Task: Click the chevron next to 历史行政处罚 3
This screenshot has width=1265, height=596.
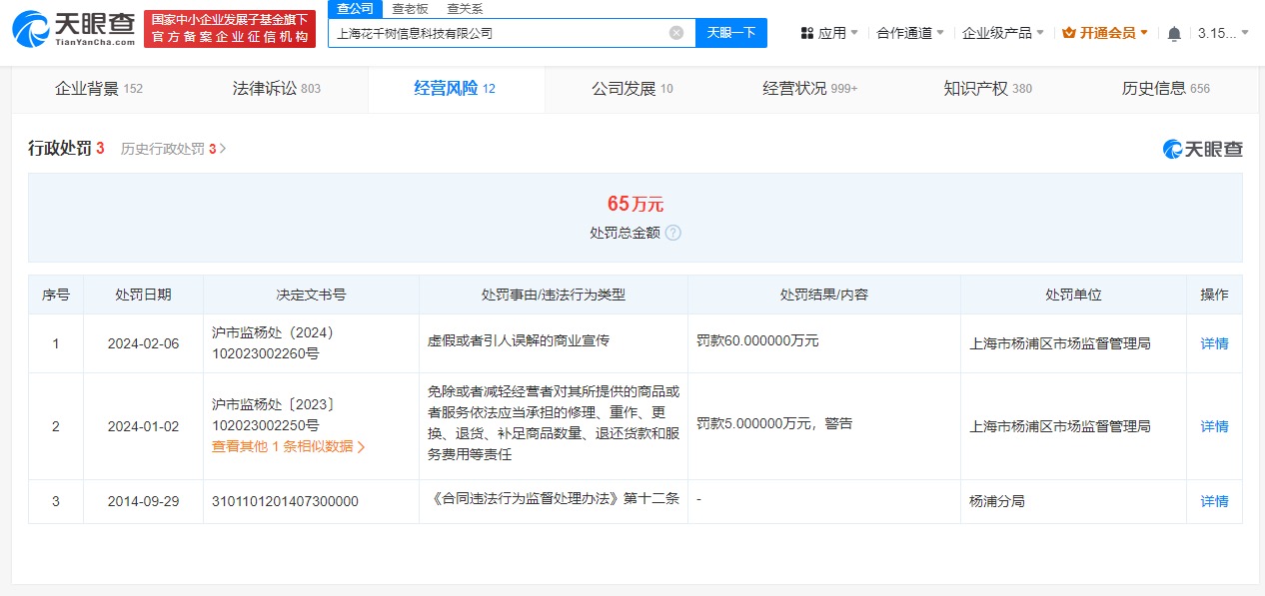Action: [223, 149]
